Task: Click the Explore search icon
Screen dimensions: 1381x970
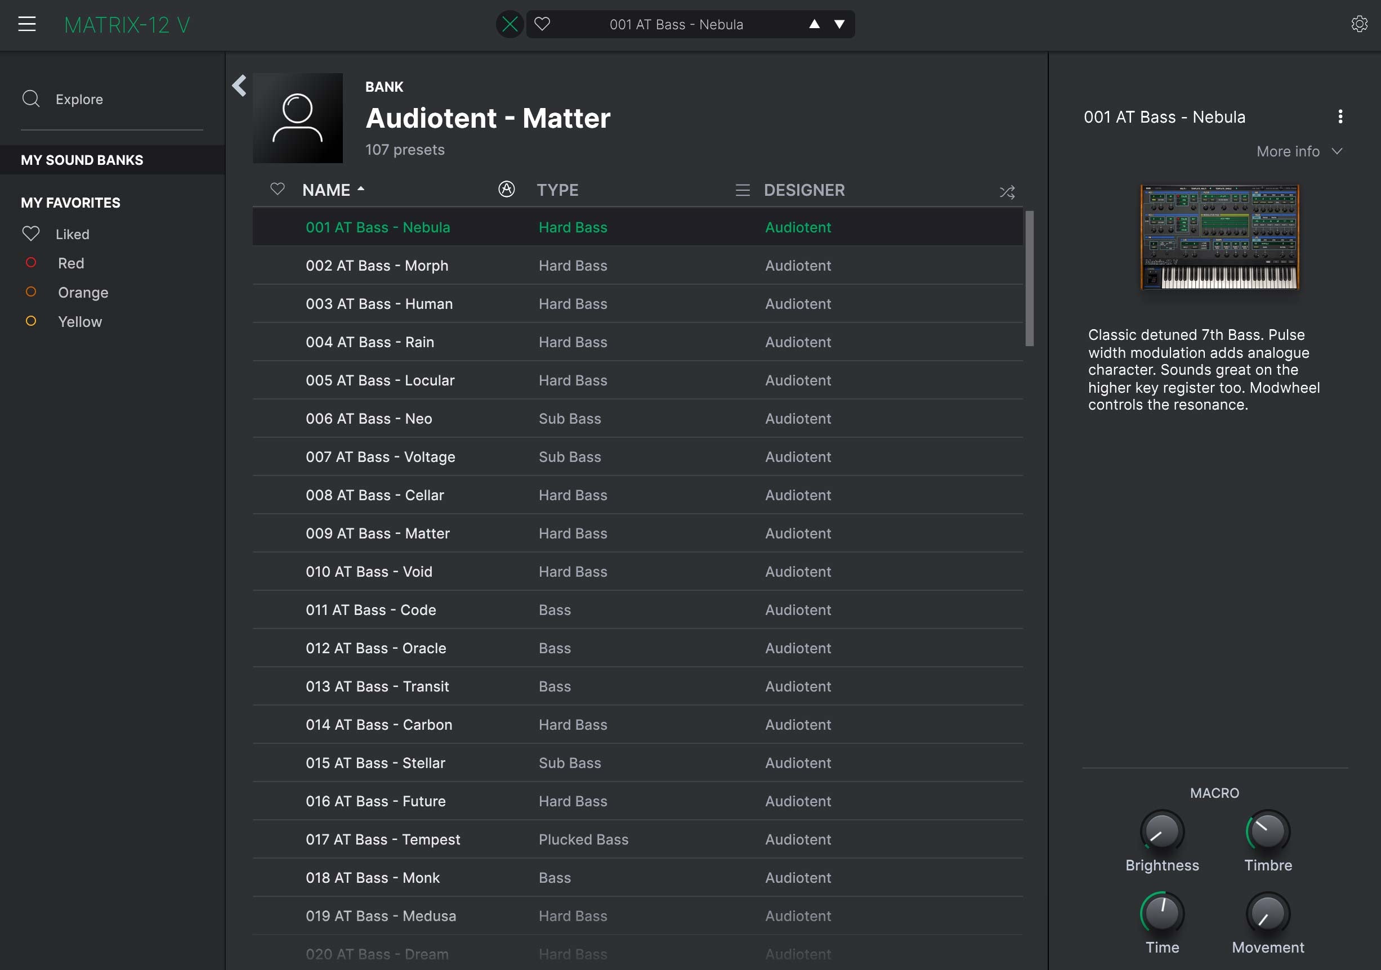Action: coord(30,98)
